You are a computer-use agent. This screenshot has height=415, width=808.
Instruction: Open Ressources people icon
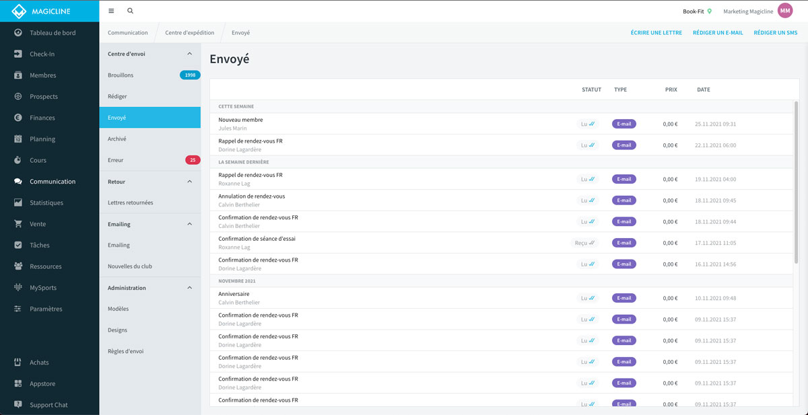click(18, 266)
